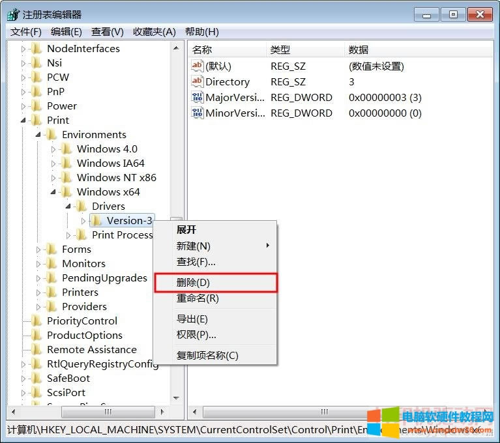Open the 编辑(E) menu
The height and width of the screenshot is (443, 500).
(x=66, y=31)
